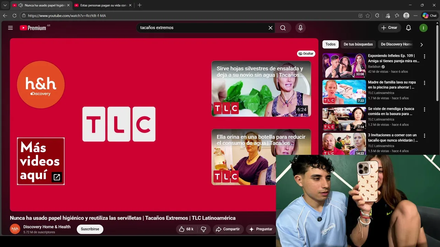
Task: Click the Crear button
Action: (x=389, y=28)
